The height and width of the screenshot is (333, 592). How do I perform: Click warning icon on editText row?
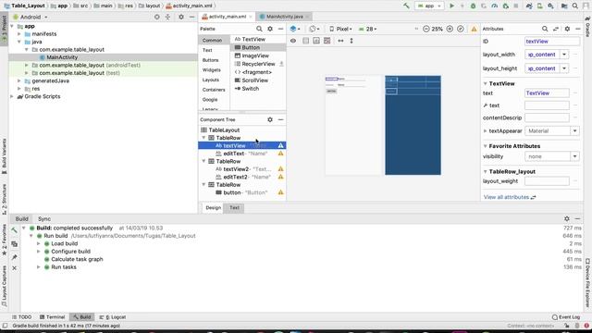click(280, 154)
